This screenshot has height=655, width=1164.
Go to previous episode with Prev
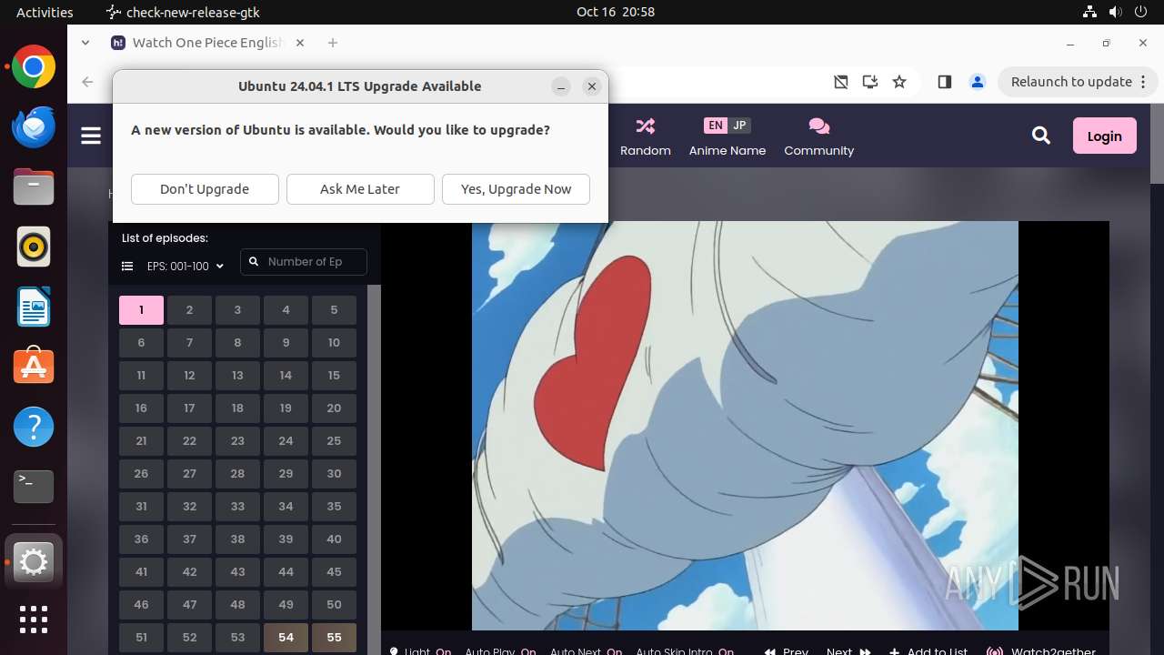787,651
